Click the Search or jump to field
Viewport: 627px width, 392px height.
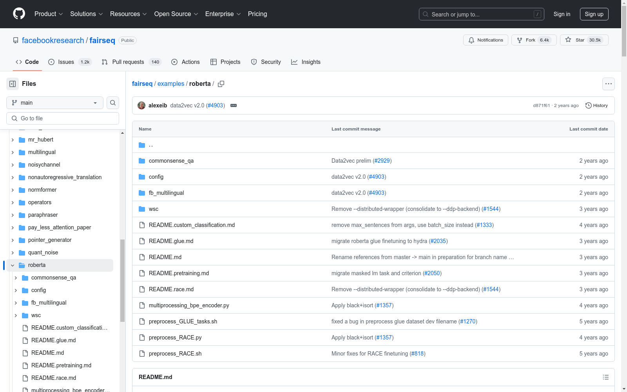481,14
